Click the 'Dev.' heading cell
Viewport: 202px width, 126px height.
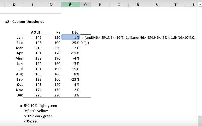coord(75,32)
